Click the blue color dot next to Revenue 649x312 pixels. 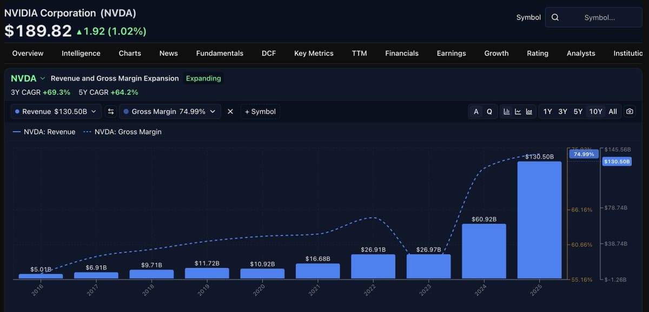coord(17,111)
